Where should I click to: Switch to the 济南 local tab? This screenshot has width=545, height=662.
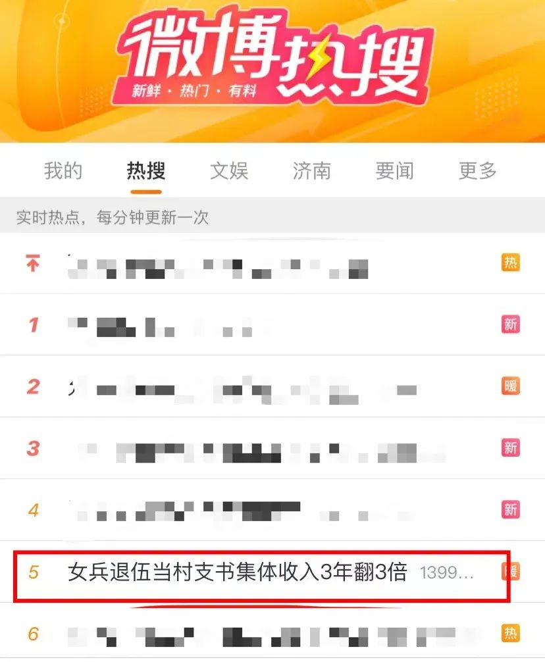click(311, 170)
